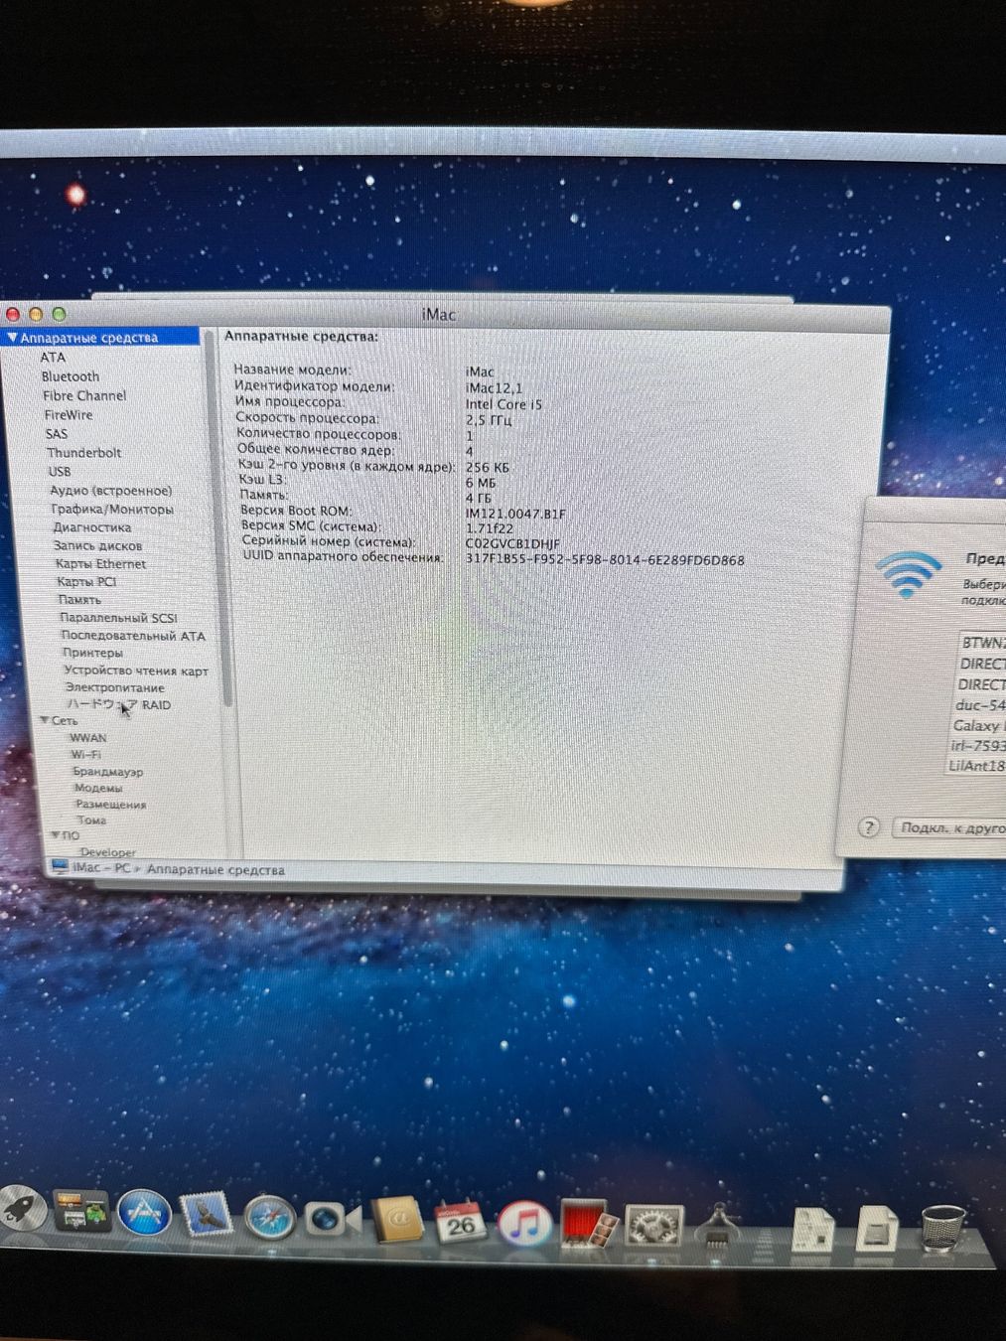Choose the irl-7593 network in list
This screenshot has width=1006, height=1341.
tap(978, 745)
